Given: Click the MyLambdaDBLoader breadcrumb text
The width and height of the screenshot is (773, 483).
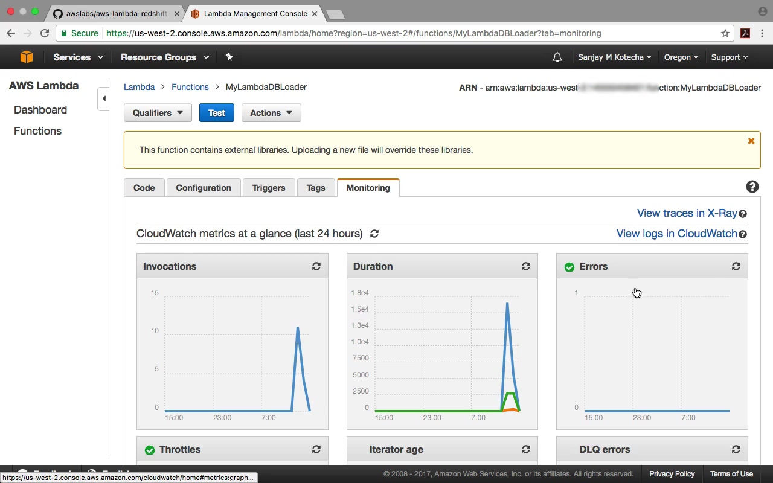Looking at the screenshot, I should coord(266,87).
